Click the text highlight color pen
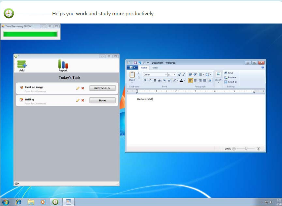282x206 pixels. click(174, 80)
